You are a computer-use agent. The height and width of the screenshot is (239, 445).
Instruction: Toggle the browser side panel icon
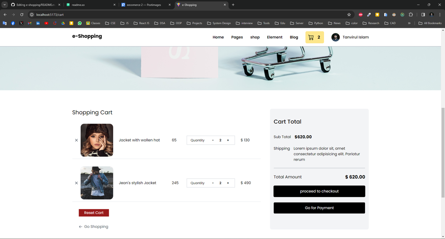pyautogui.click(x=423, y=15)
